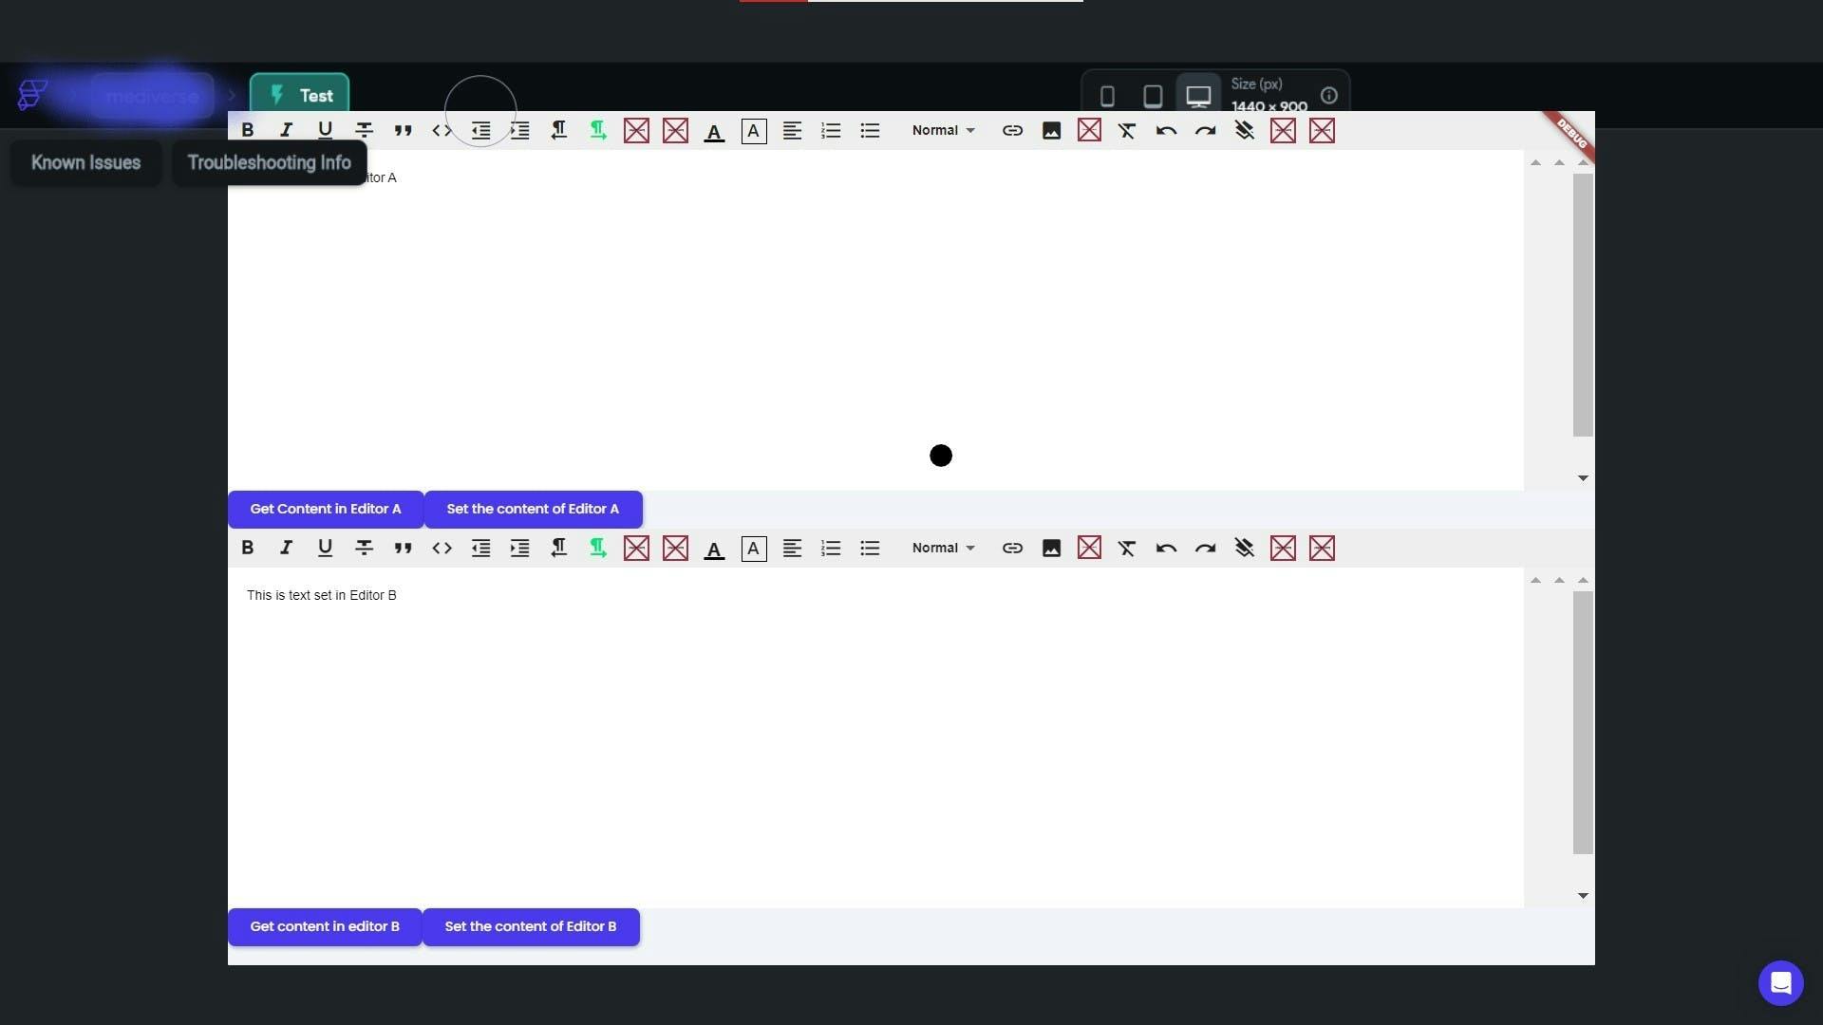Click redo icon in Editor B toolbar

pyautogui.click(x=1205, y=548)
